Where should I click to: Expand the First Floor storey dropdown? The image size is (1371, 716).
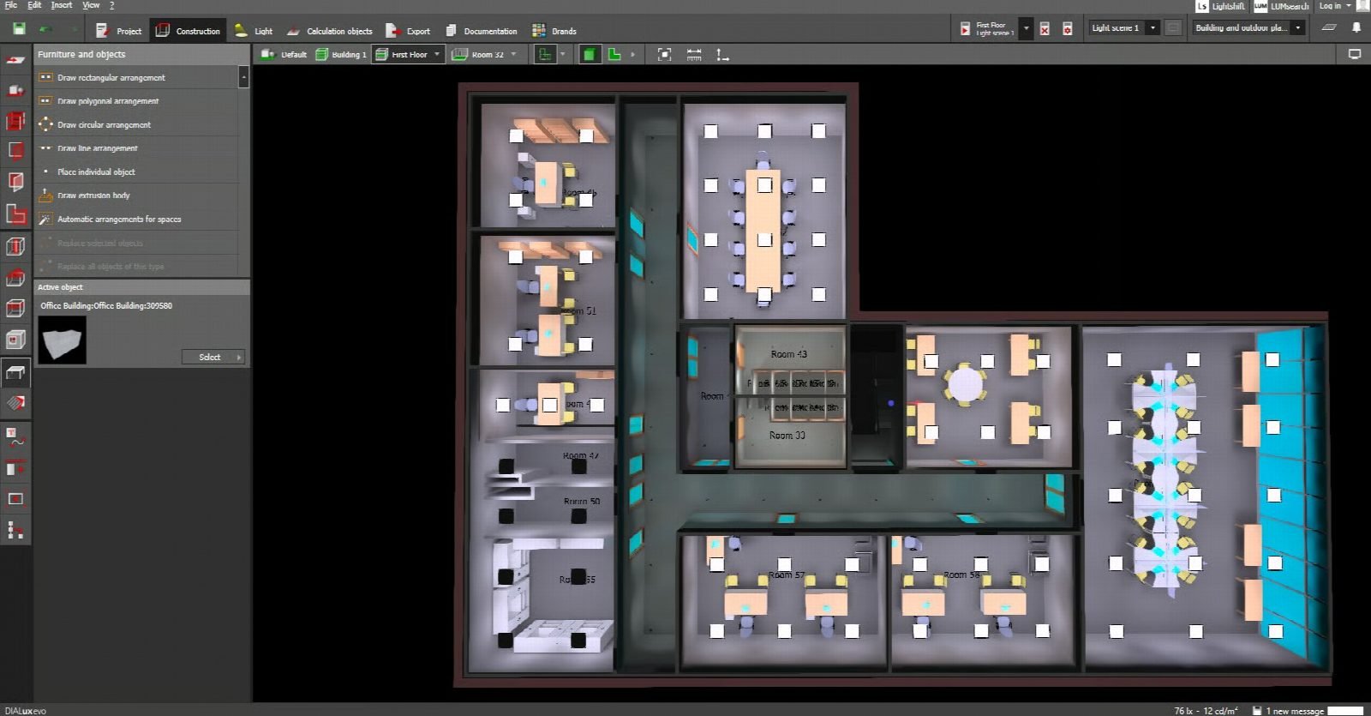(x=437, y=54)
